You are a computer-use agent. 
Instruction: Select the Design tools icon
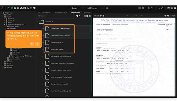click(12, 8)
